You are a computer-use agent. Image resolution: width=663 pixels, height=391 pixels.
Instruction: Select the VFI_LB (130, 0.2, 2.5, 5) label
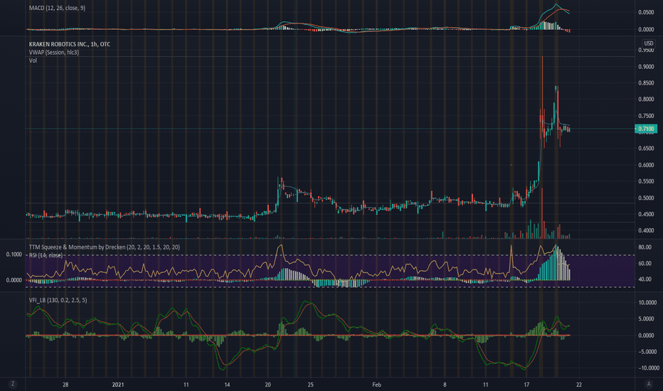(x=58, y=300)
